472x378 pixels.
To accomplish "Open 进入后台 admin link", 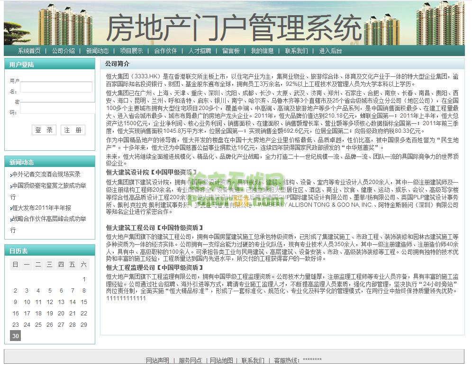I will click(330, 51).
